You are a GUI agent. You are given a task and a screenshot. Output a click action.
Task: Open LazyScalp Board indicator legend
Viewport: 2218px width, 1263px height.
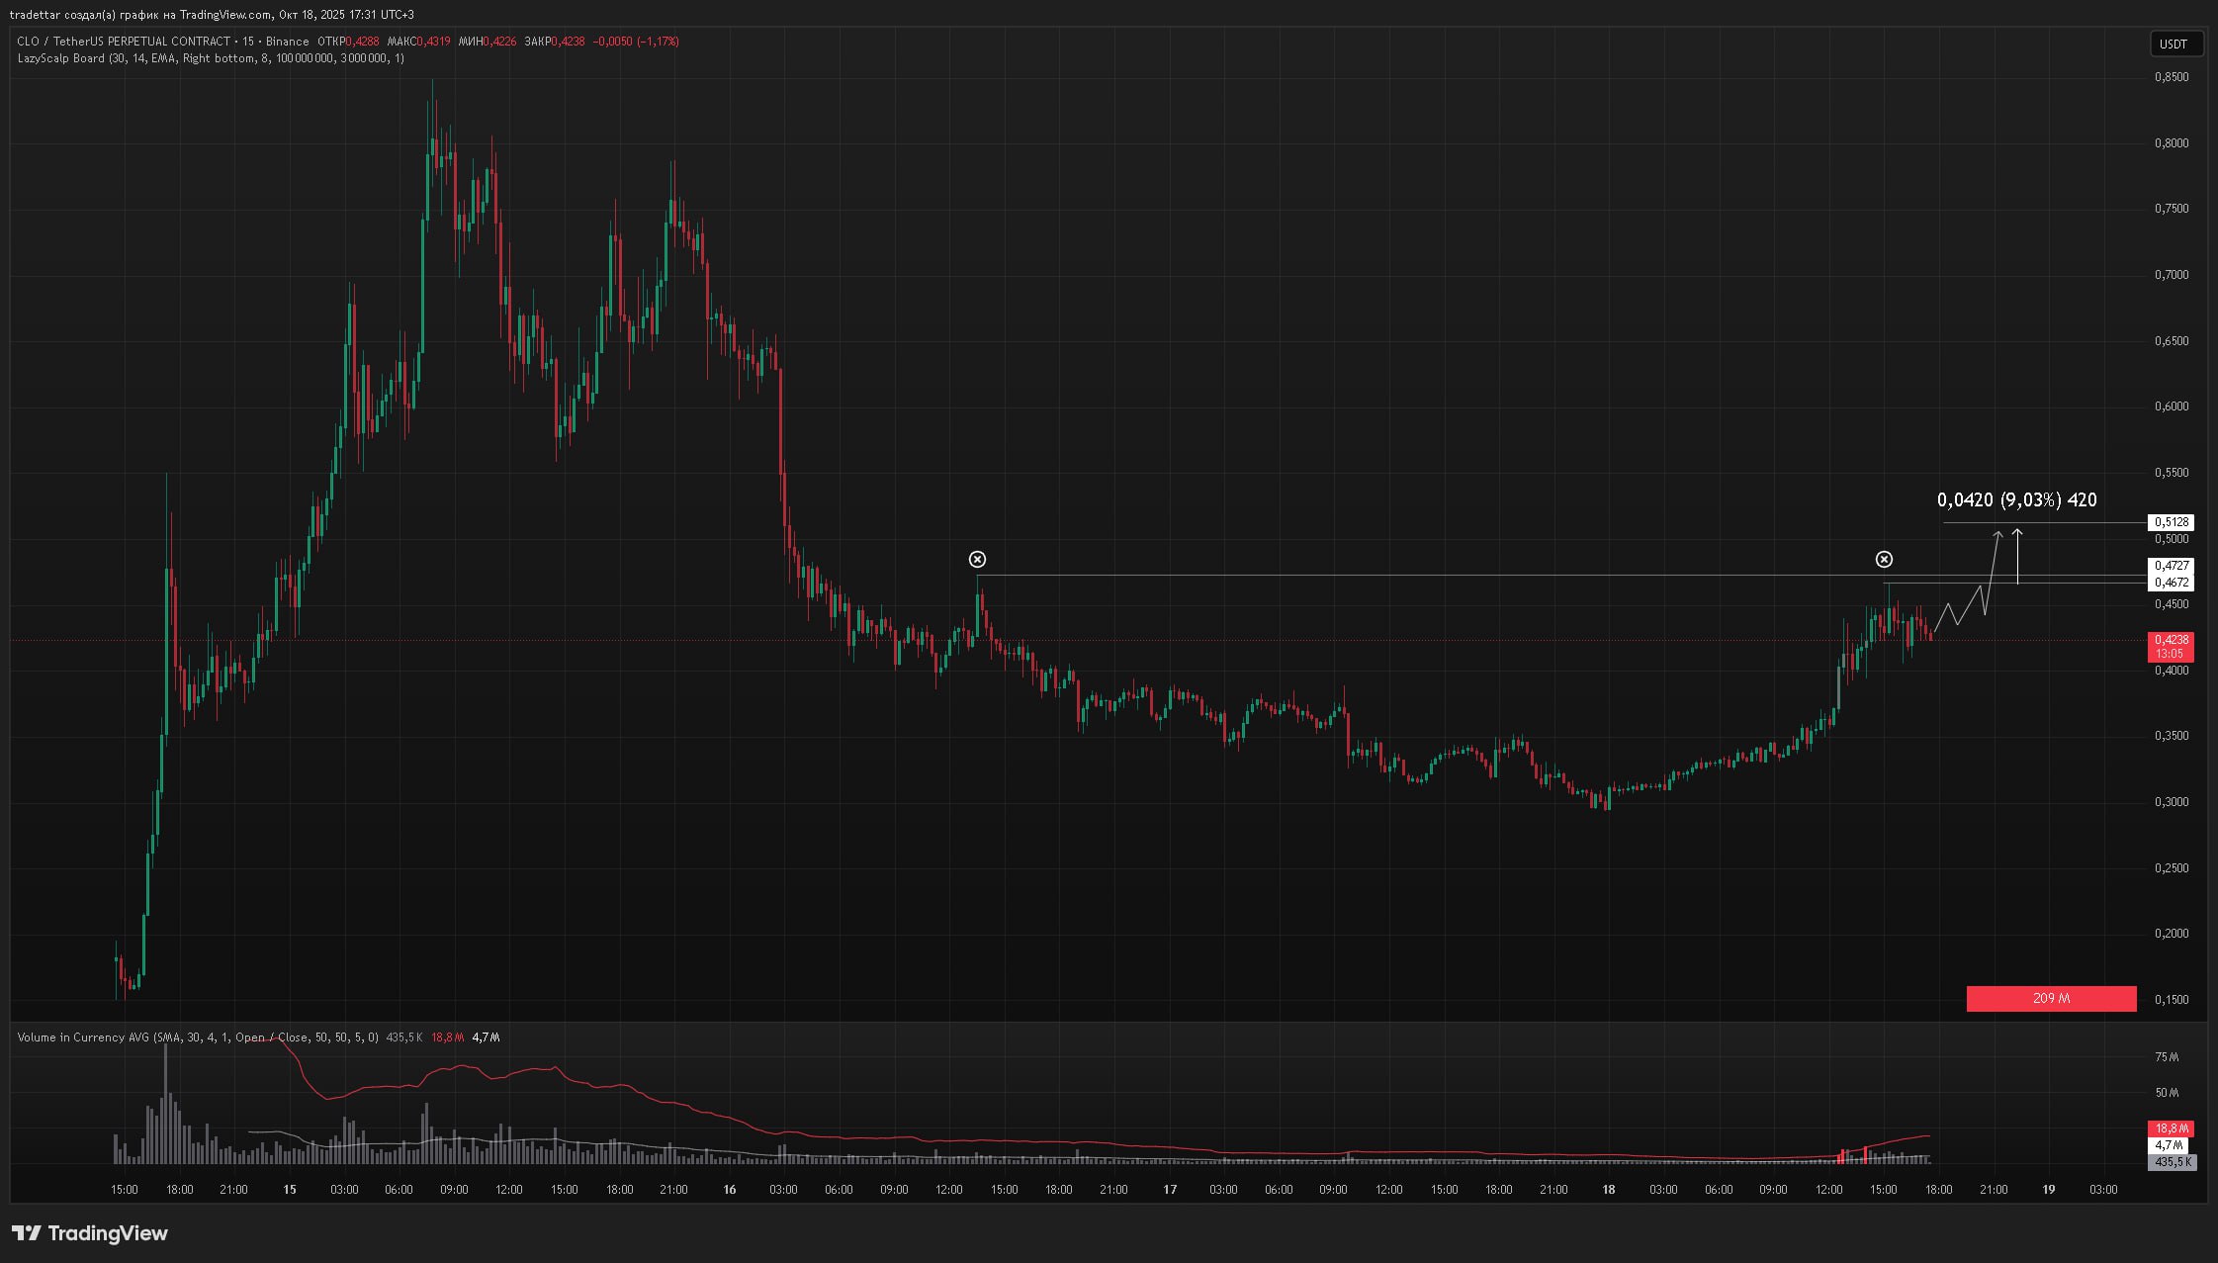click(x=61, y=58)
